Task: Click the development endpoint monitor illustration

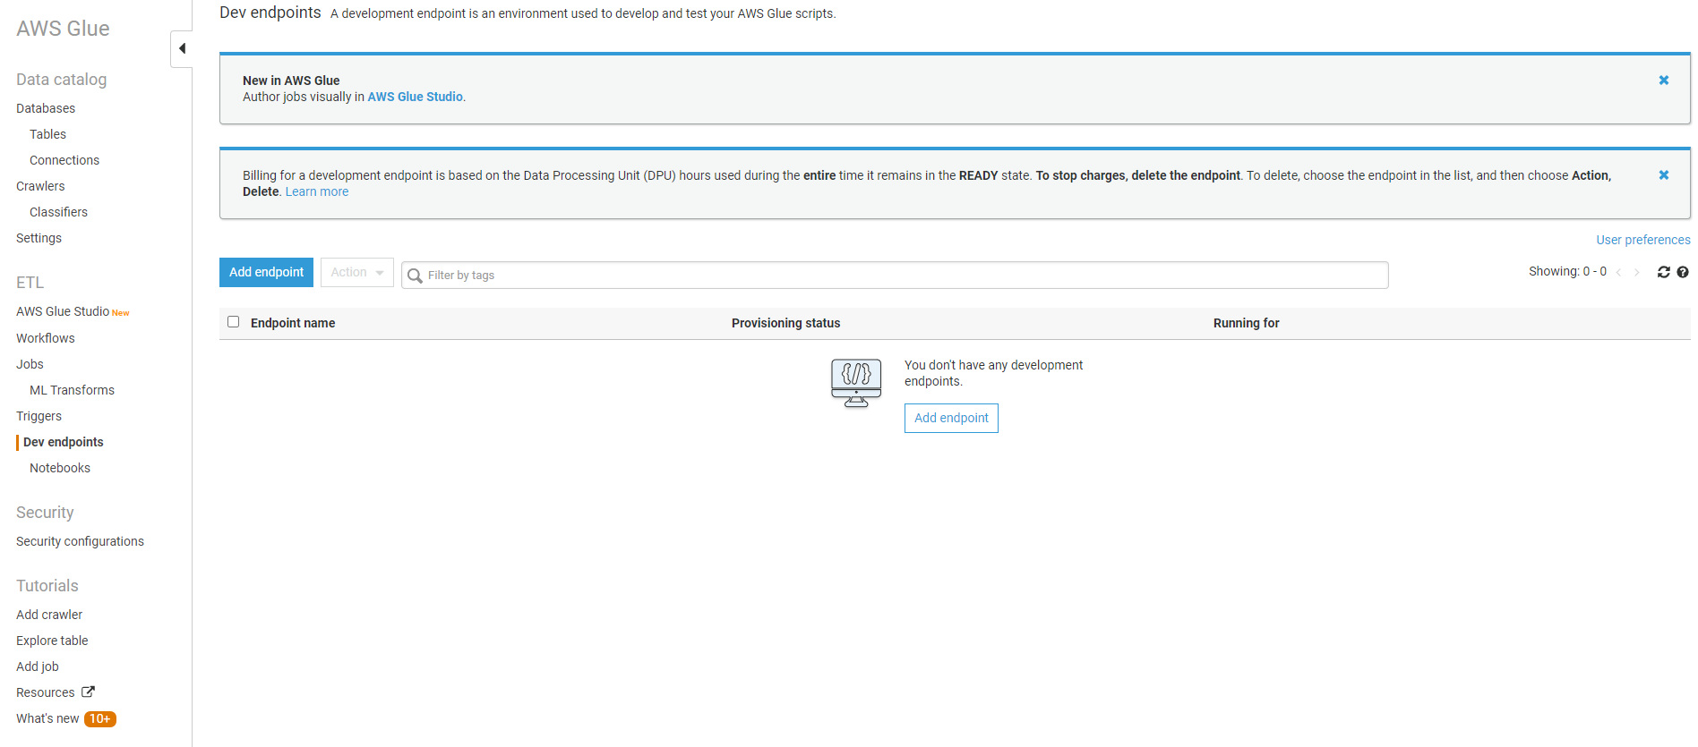Action: coord(855,383)
